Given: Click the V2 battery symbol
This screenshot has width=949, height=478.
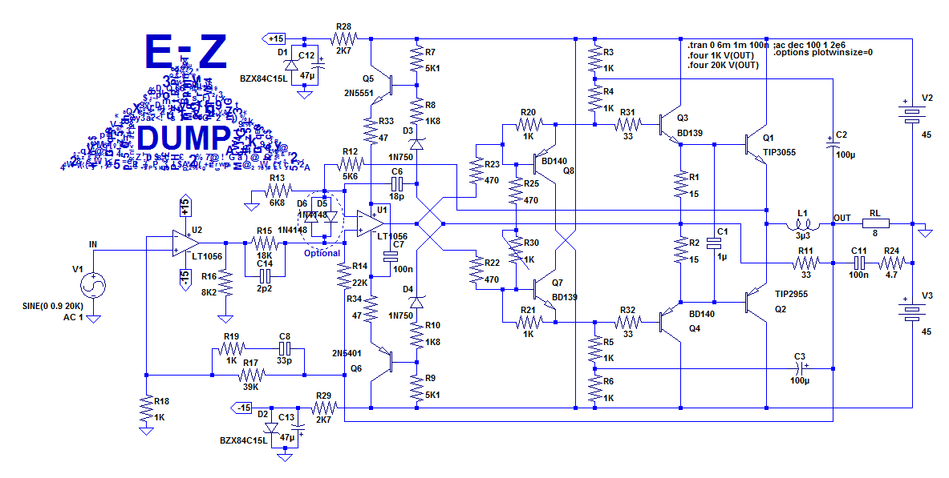Looking at the screenshot, I should [x=910, y=114].
